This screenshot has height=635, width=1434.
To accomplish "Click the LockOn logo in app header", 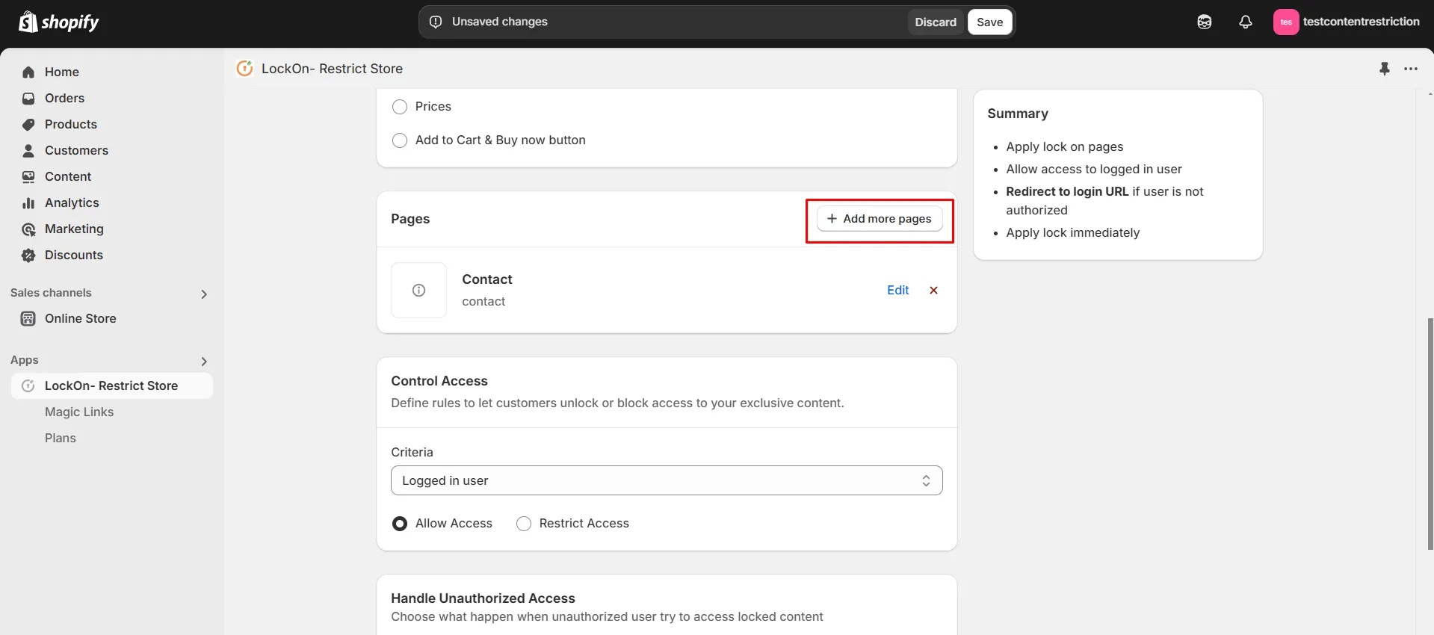I will click(x=244, y=68).
